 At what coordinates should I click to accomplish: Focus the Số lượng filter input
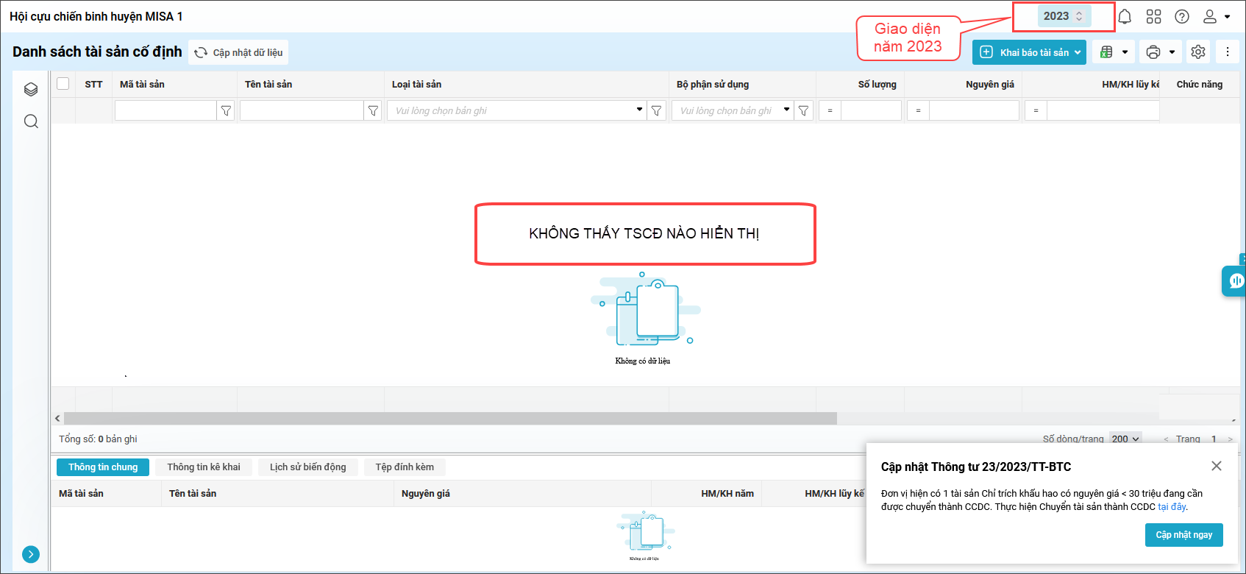tap(871, 110)
